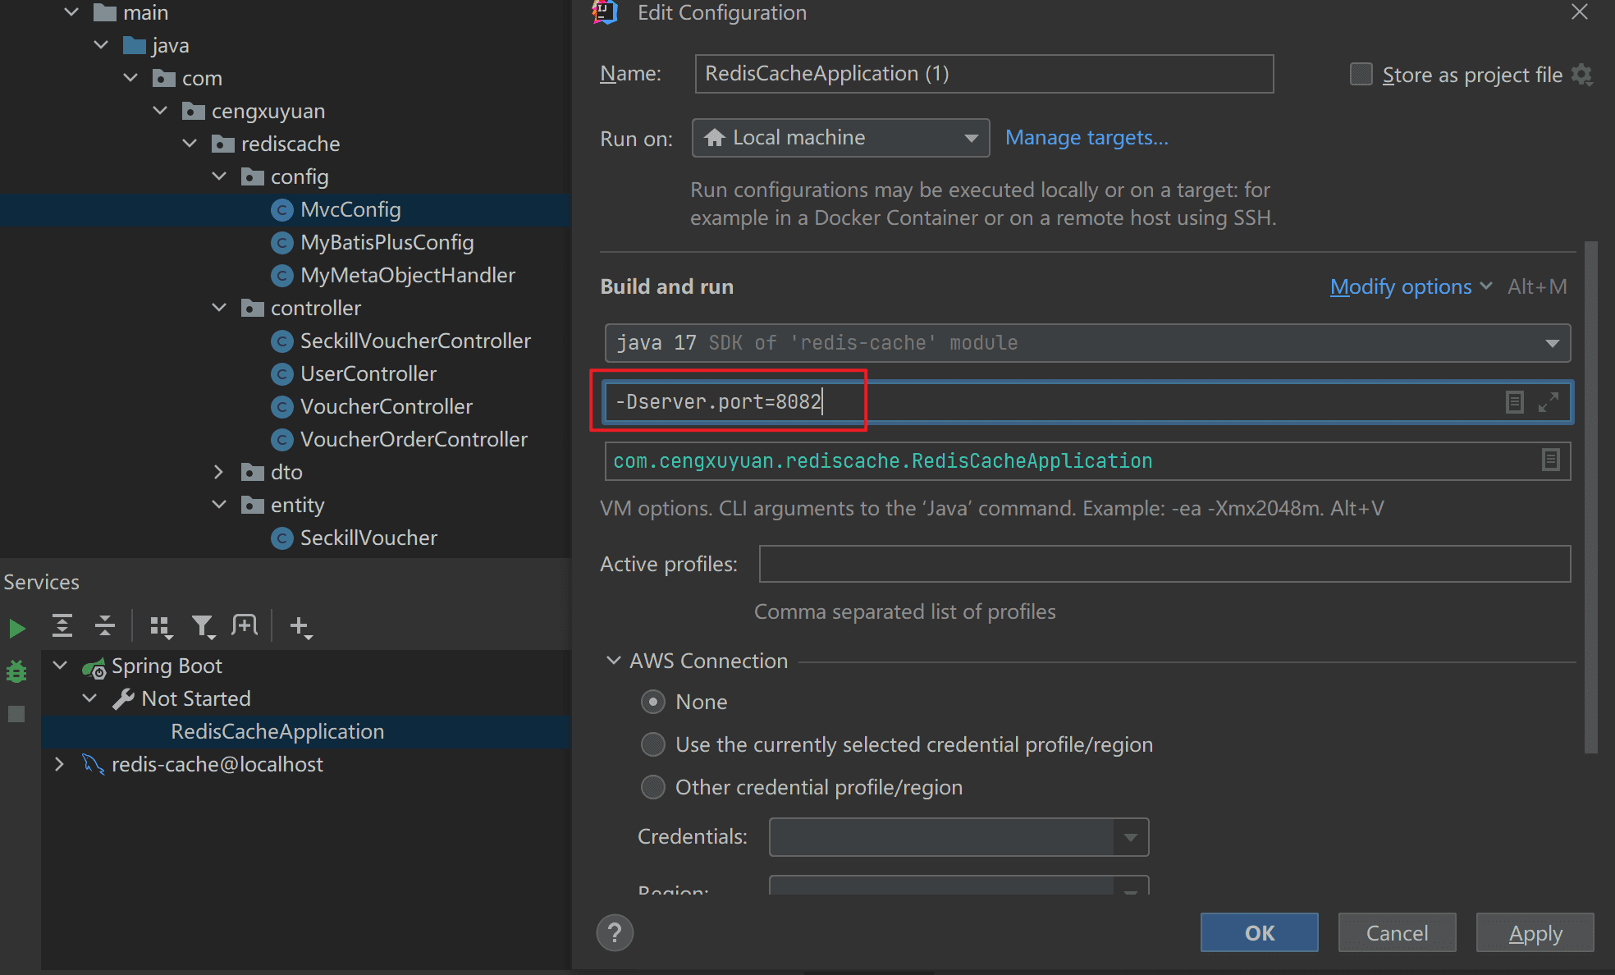
Task: Open the Credentials dropdown
Action: pyautogui.click(x=958, y=837)
